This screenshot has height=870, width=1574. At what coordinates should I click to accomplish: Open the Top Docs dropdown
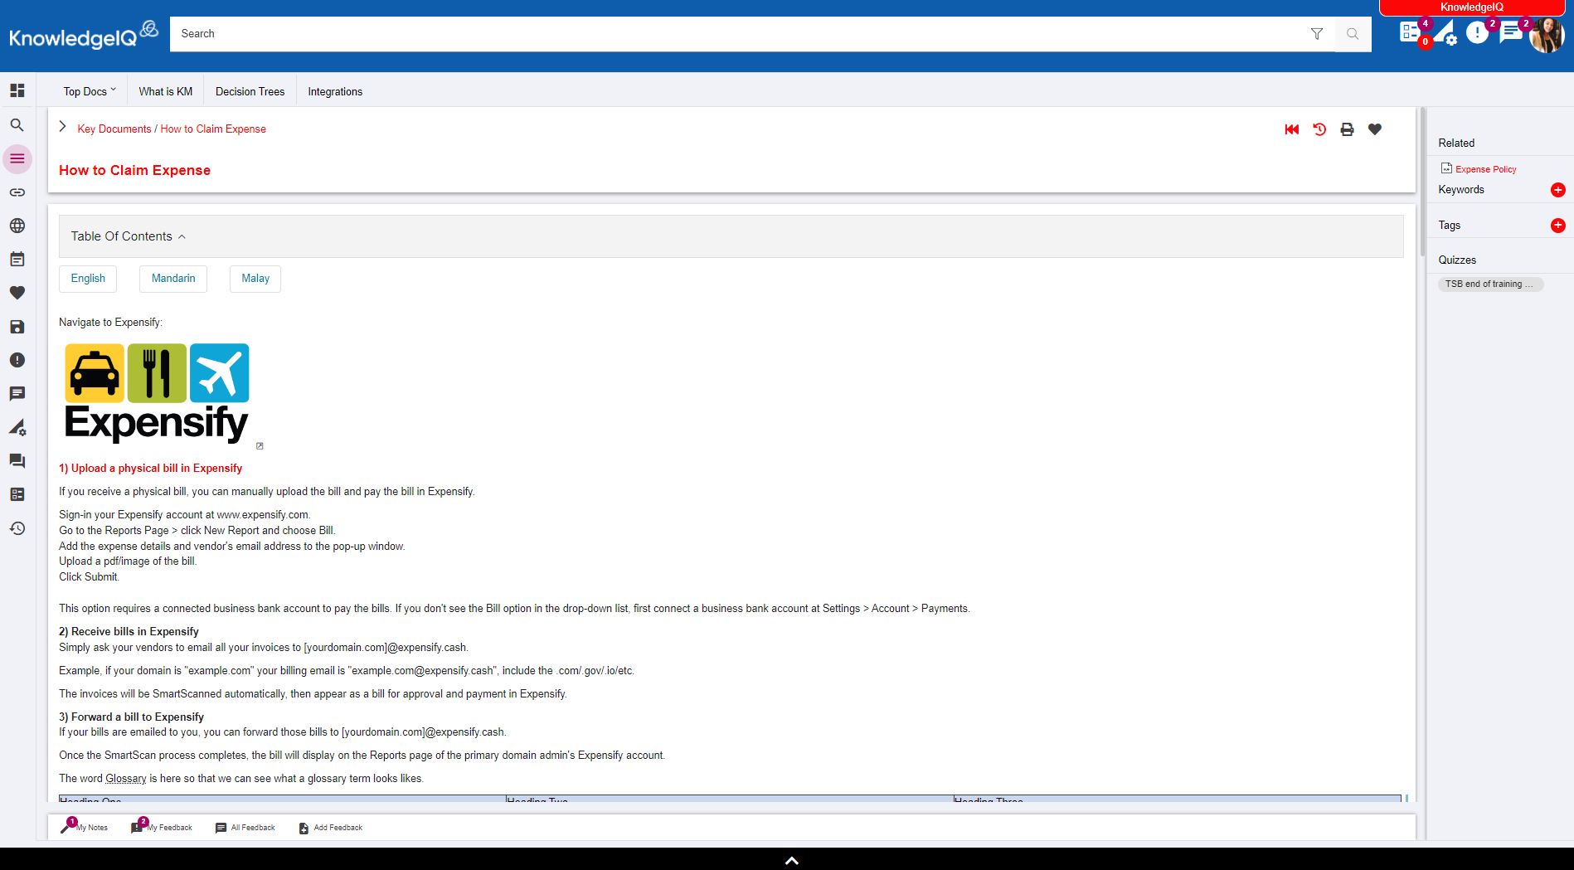pyautogui.click(x=88, y=91)
